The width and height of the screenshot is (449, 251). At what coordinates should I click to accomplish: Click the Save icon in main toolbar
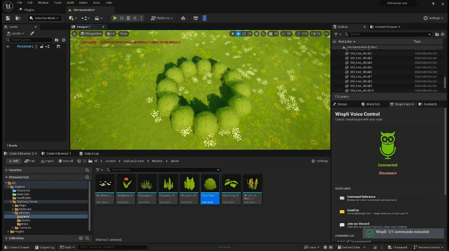click(8, 18)
